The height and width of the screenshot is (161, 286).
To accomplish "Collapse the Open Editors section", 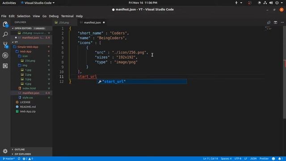I will click(31, 28).
